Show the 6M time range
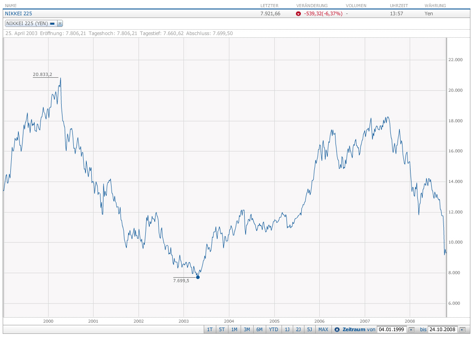Image resolution: width=474 pixels, height=337 pixels. 259,329
